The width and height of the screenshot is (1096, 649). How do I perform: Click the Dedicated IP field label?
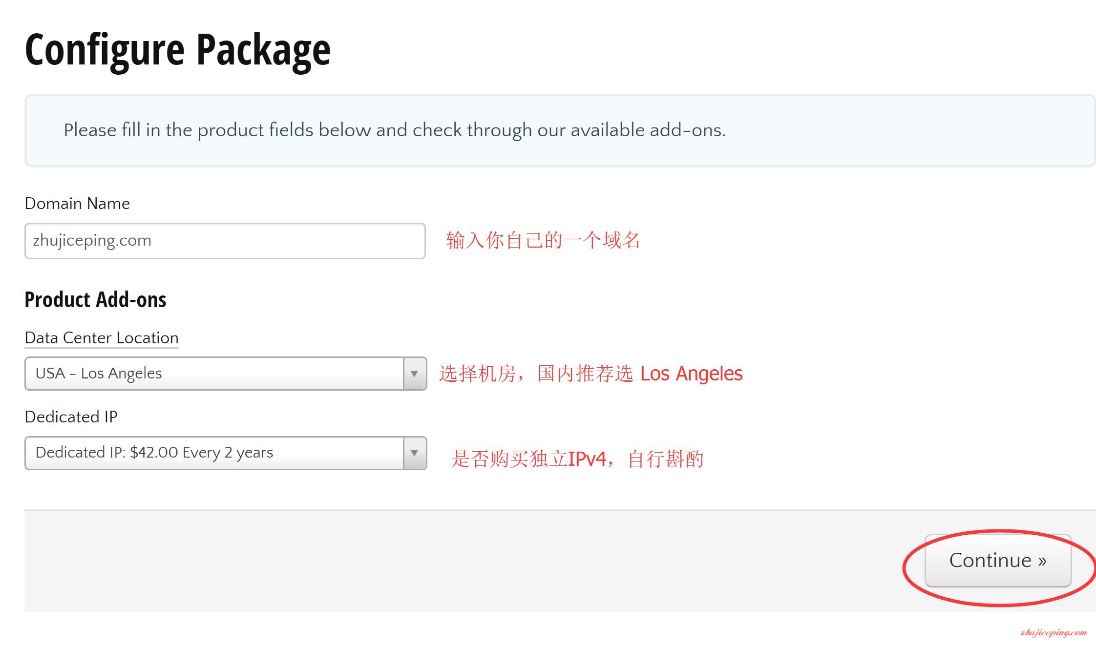[71, 417]
